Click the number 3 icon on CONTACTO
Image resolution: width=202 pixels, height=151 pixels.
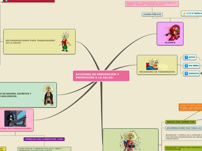pos(186,73)
